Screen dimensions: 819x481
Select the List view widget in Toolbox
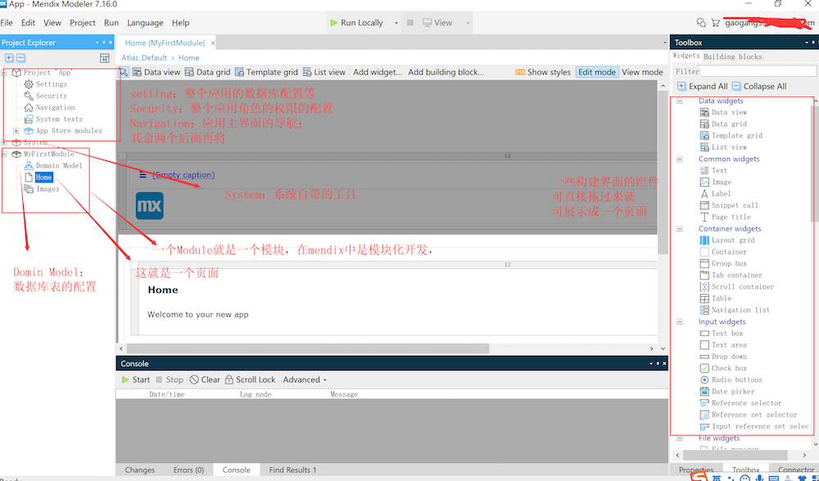(x=723, y=147)
